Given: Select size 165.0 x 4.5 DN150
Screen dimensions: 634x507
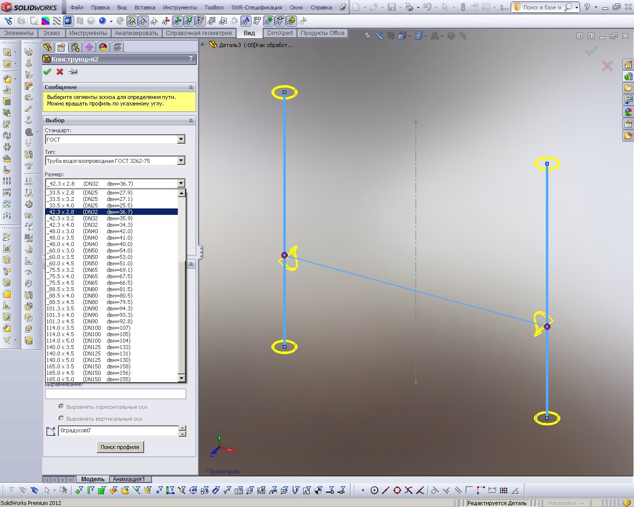Looking at the screenshot, I should click(111, 373).
